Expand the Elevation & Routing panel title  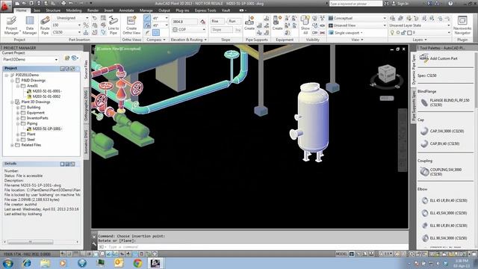189,40
